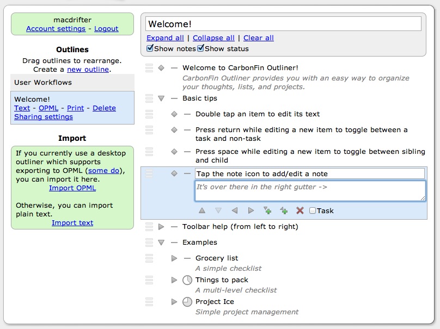Image resolution: width=440 pixels, height=329 pixels.
Task: Click the status clock icon for Project Ice
Action: 187,302
